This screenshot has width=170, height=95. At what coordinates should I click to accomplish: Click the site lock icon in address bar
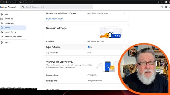click(x=11, y=2)
